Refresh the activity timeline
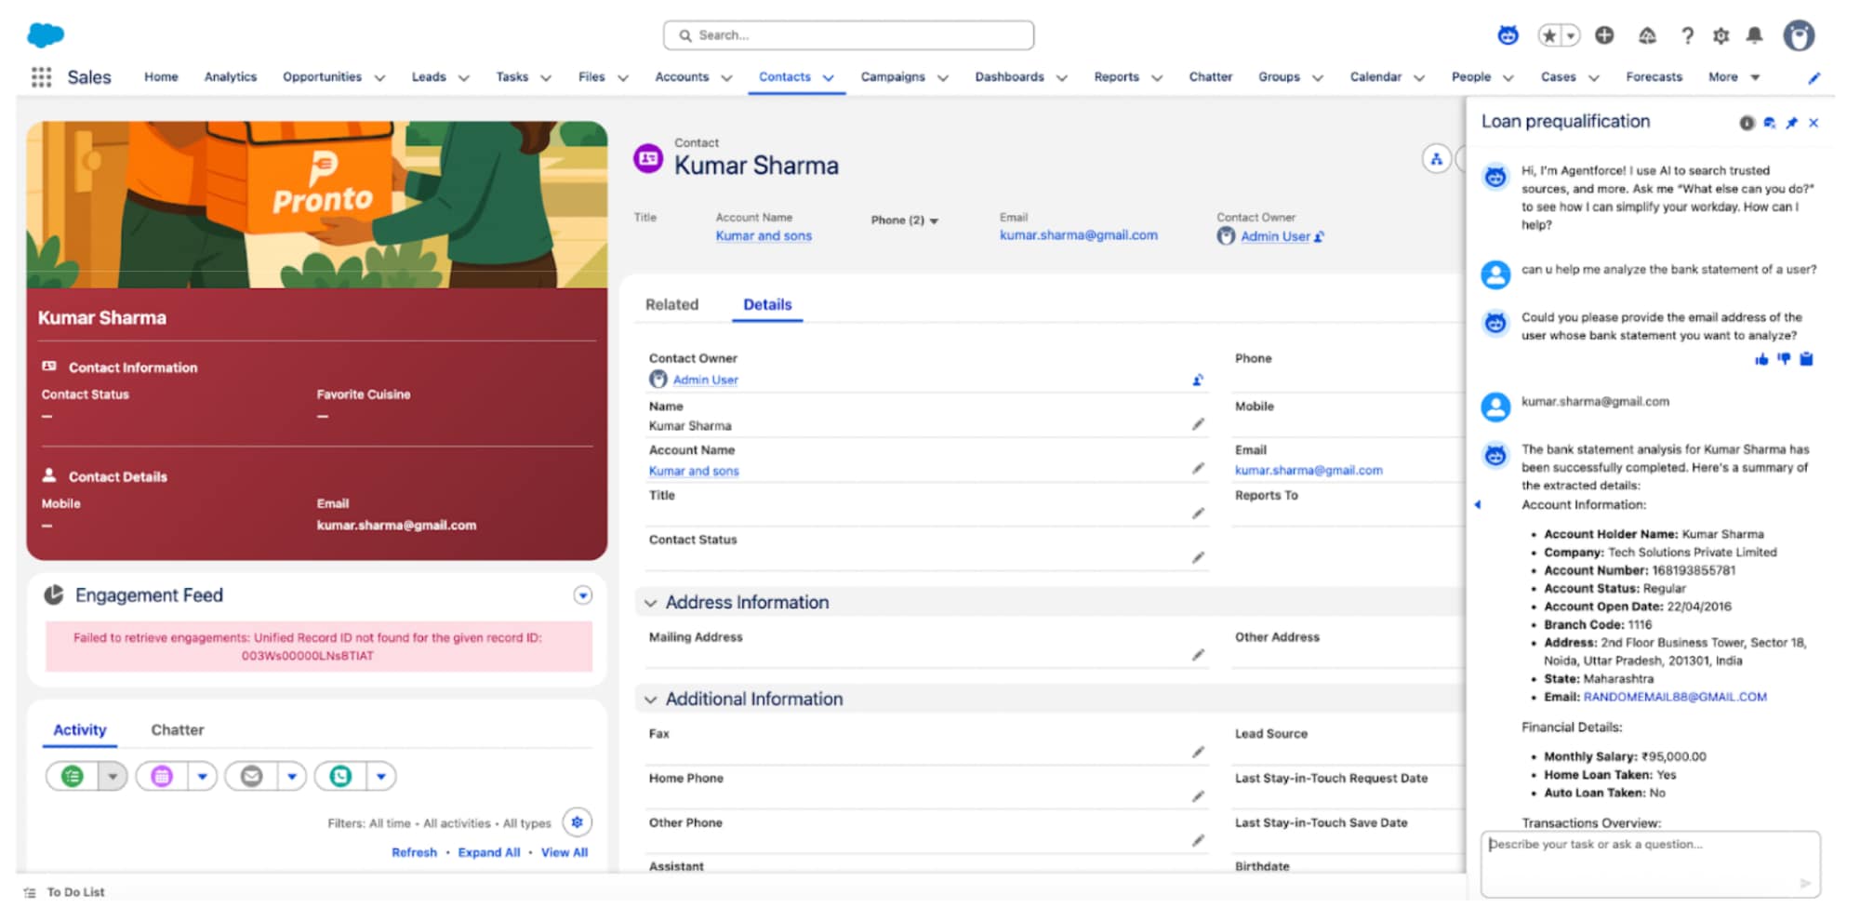1860x921 pixels. (415, 852)
